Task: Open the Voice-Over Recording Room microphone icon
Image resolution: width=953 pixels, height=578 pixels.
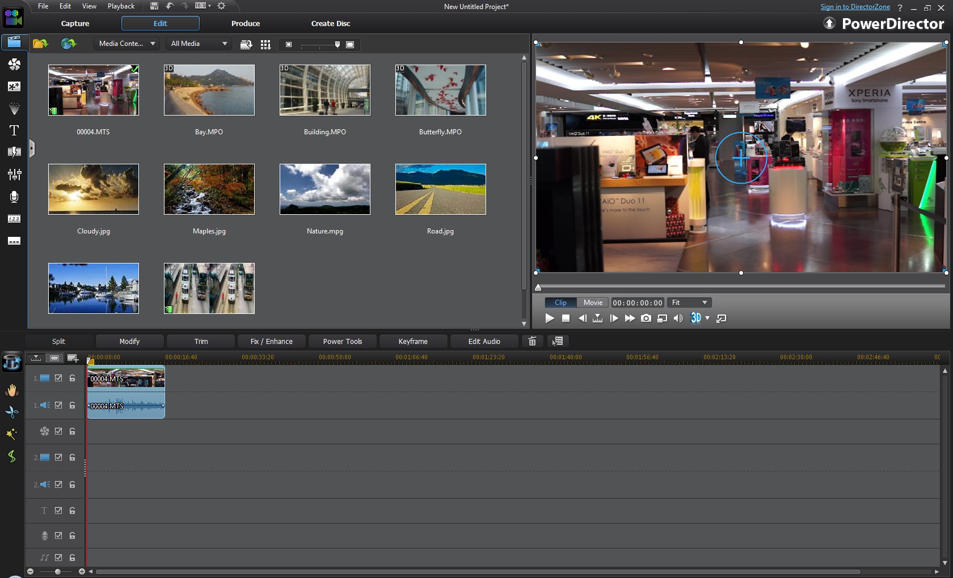Action: (14, 197)
